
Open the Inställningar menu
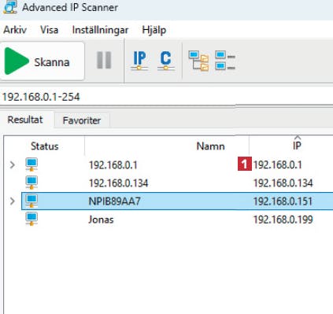100,30
